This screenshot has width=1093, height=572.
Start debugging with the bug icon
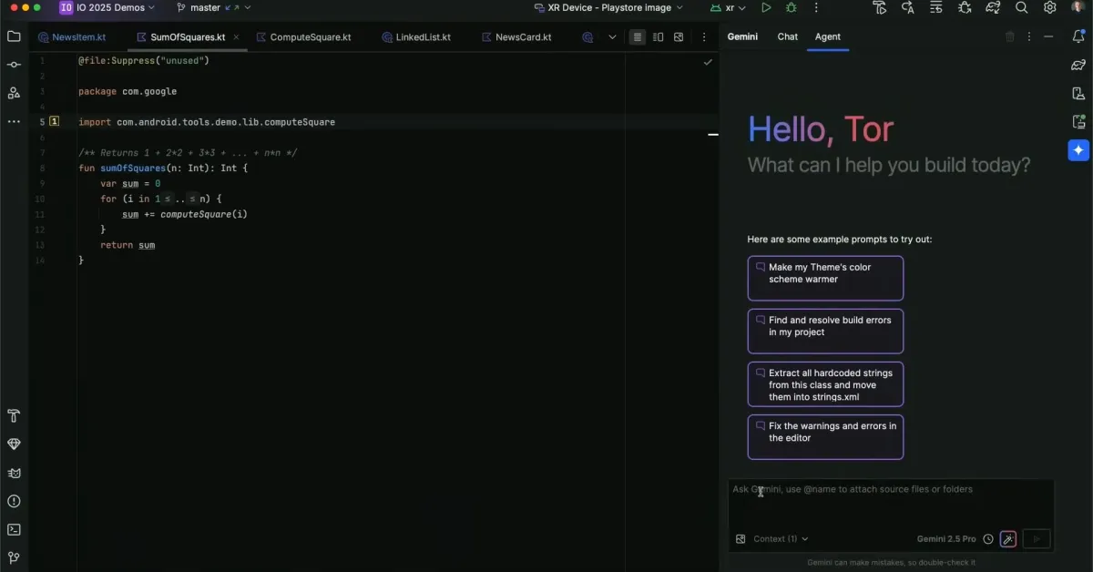click(x=791, y=7)
